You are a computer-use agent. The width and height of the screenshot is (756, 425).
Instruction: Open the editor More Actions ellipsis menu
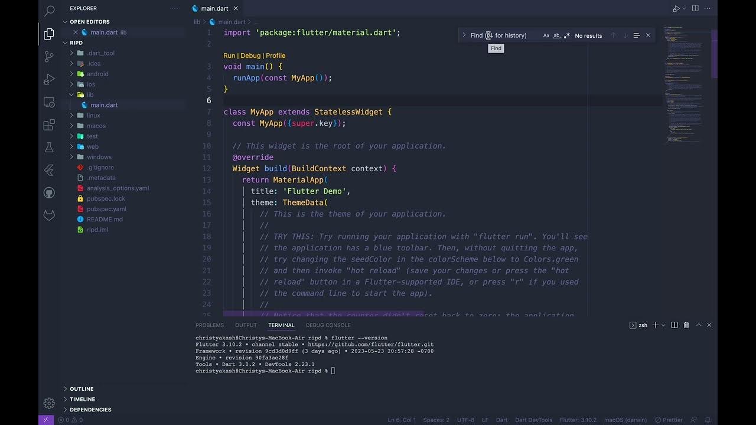click(708, 8)
